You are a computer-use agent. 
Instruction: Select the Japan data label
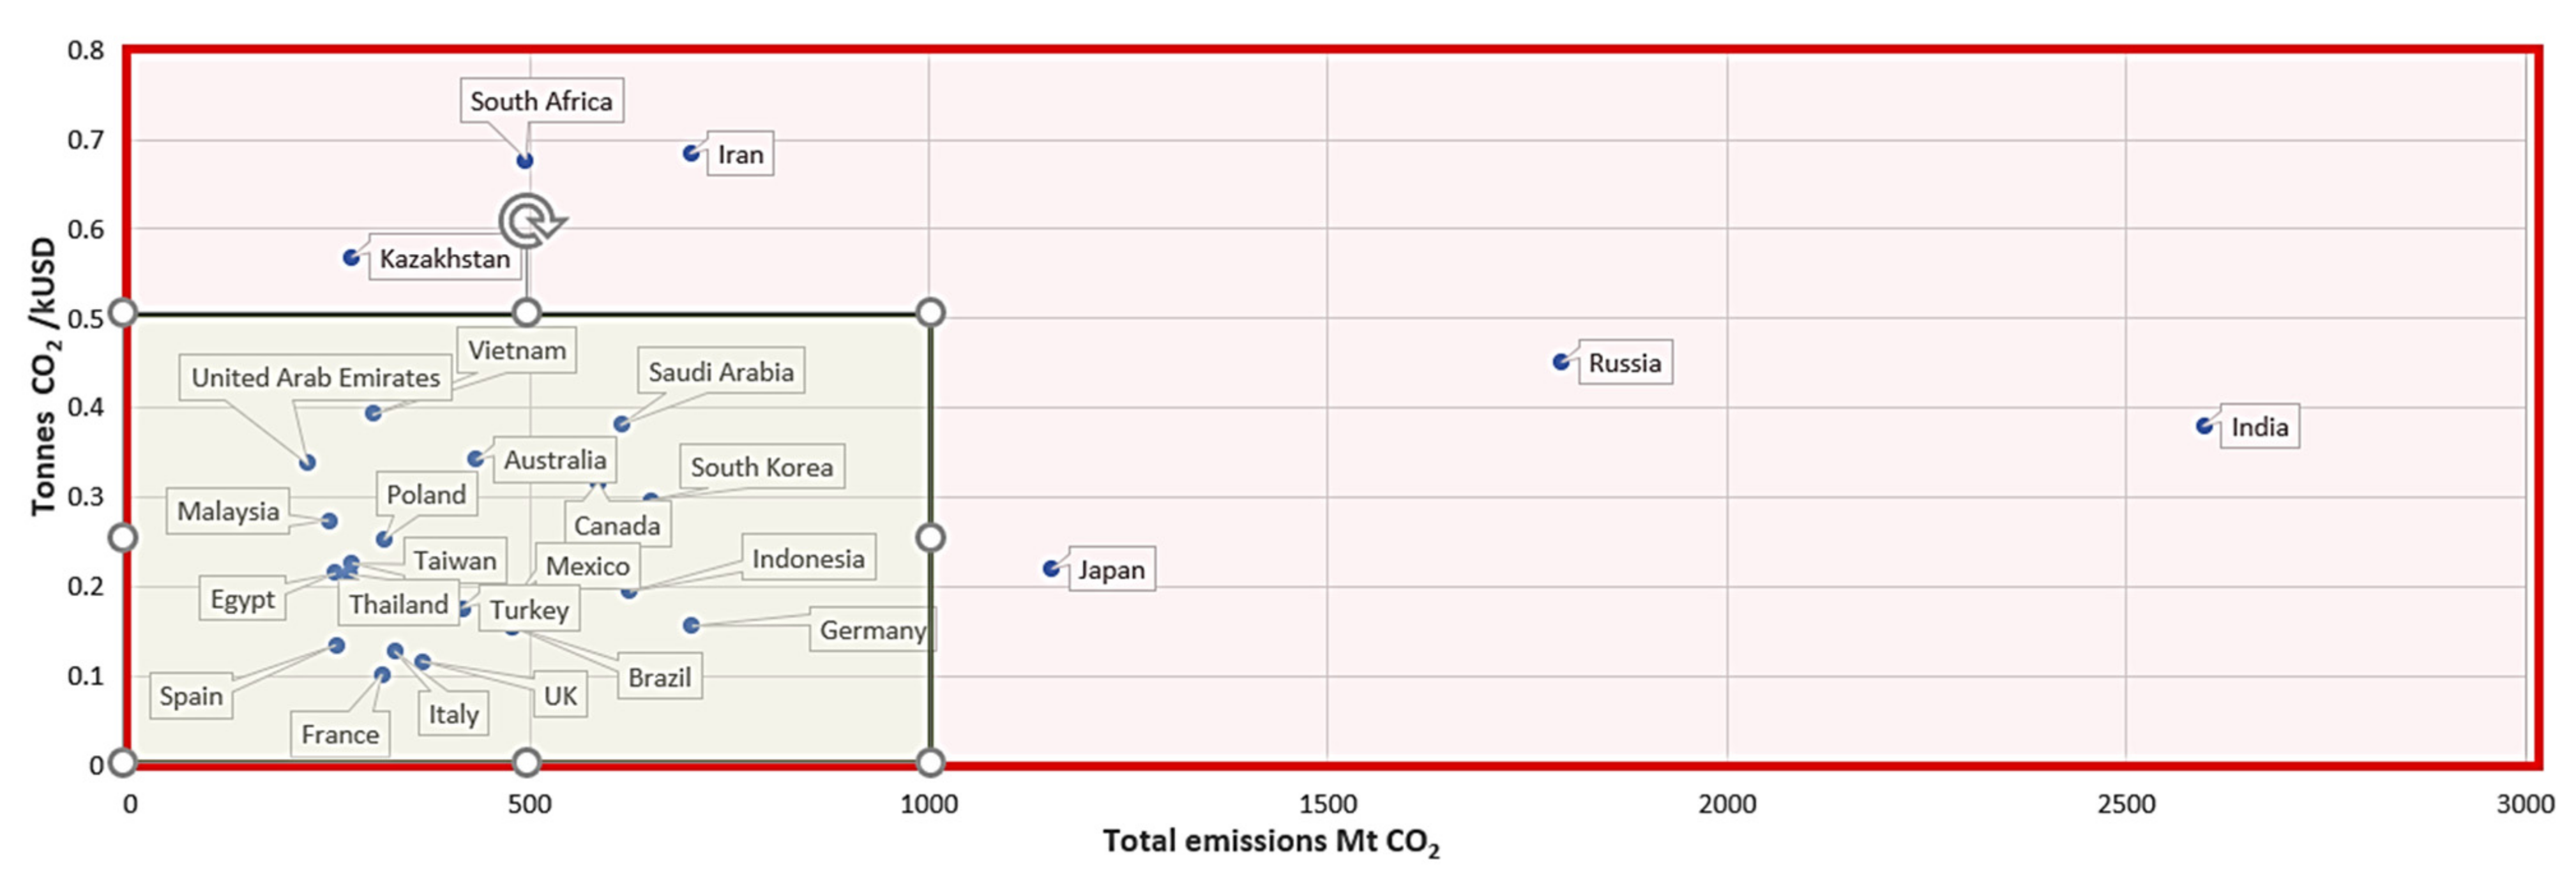pyautogui.click(x=1111, y=570)
